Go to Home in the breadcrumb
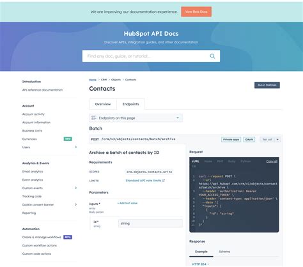Screen dimensions: 303x267 (x=93, y=80)
